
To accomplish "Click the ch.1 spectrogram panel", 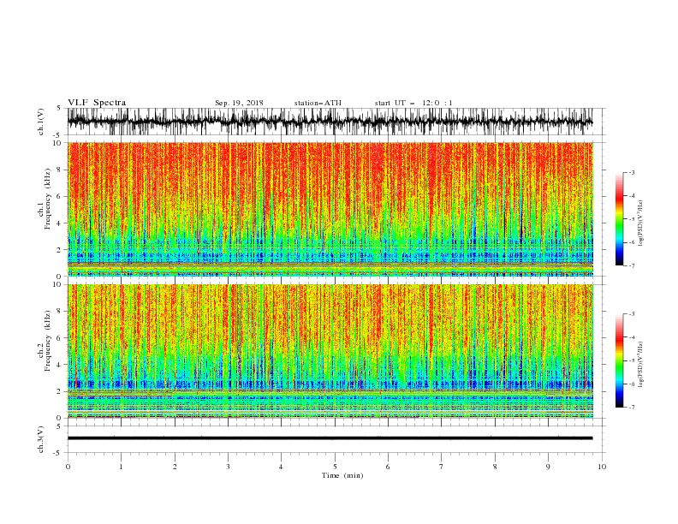I will (x=330, y=209).
